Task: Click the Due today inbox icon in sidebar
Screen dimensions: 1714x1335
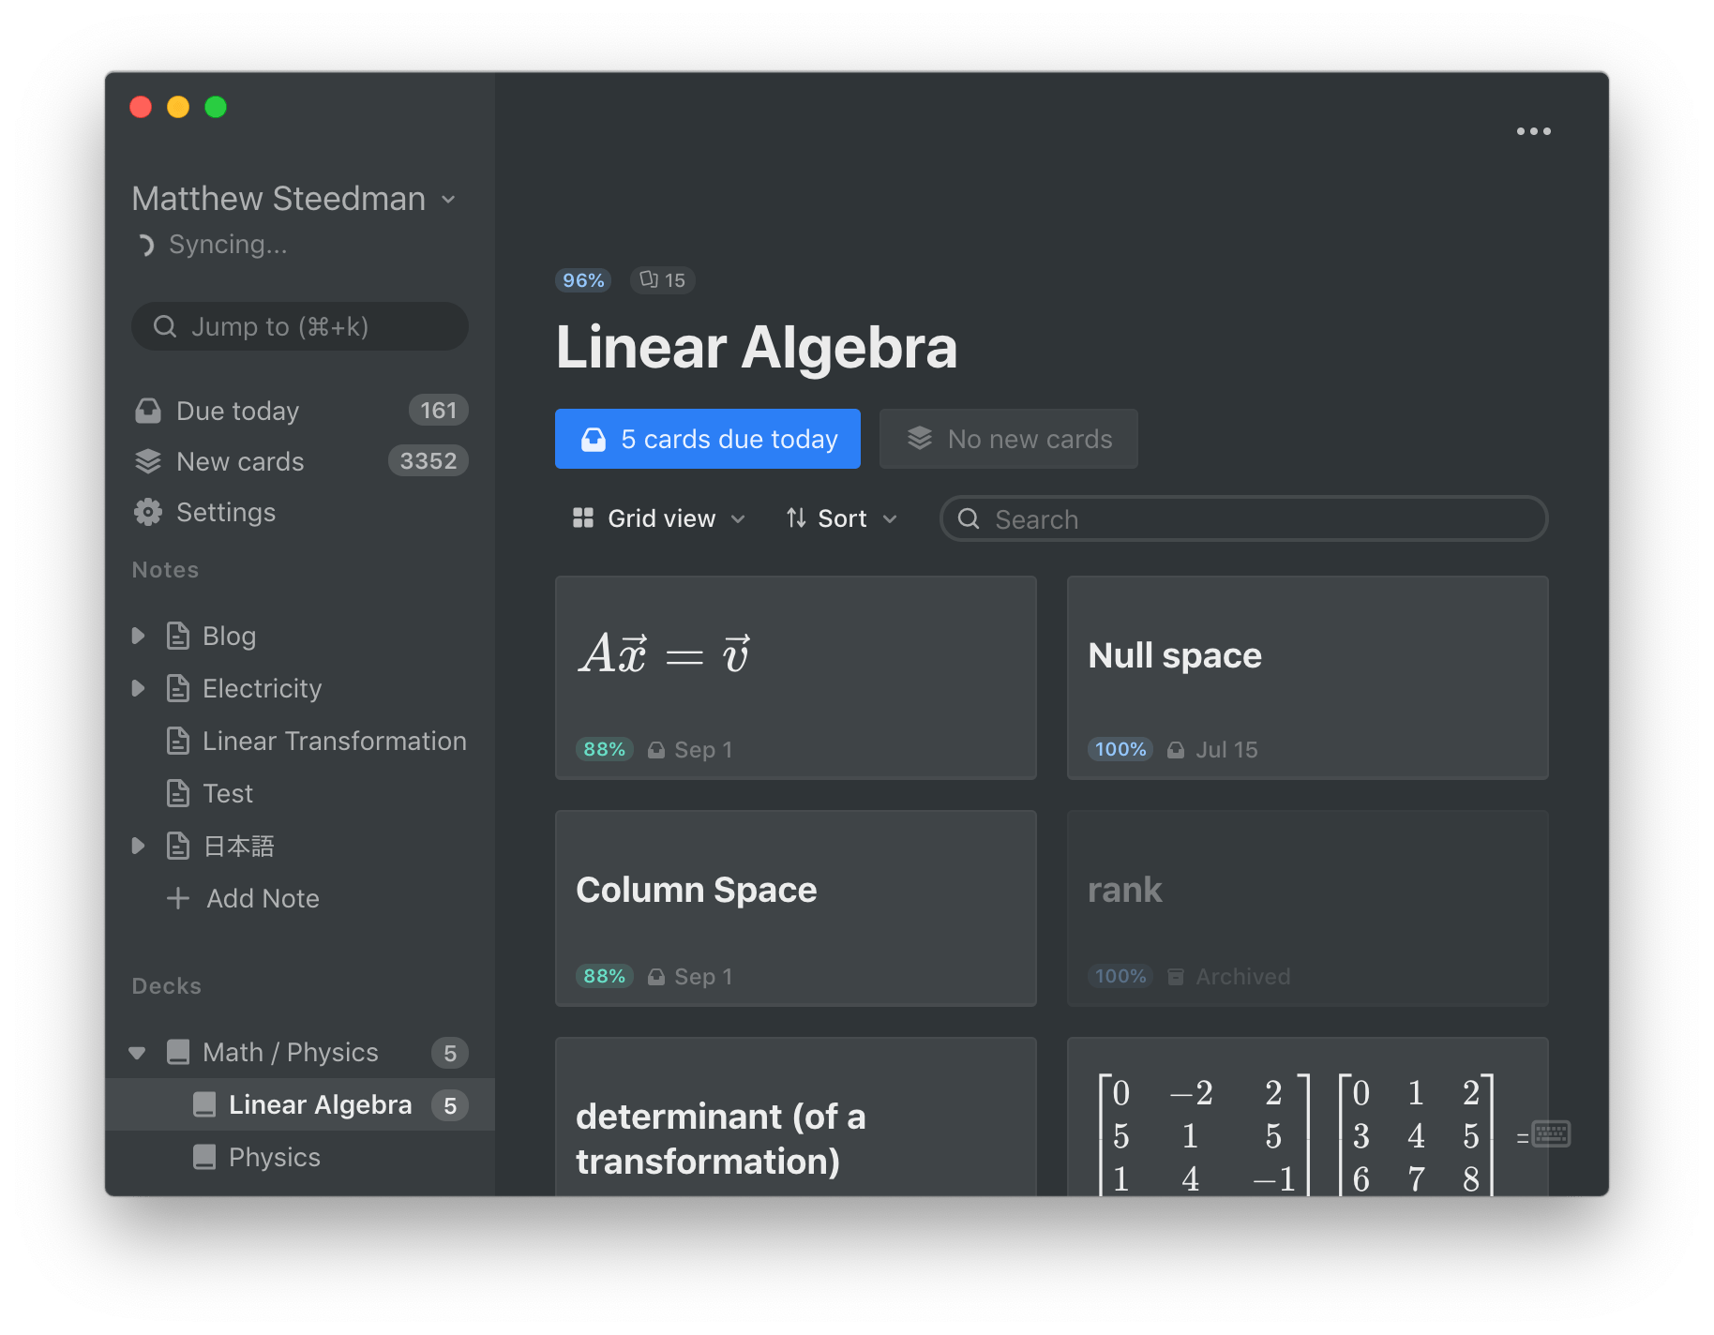Action: (148, 411)
